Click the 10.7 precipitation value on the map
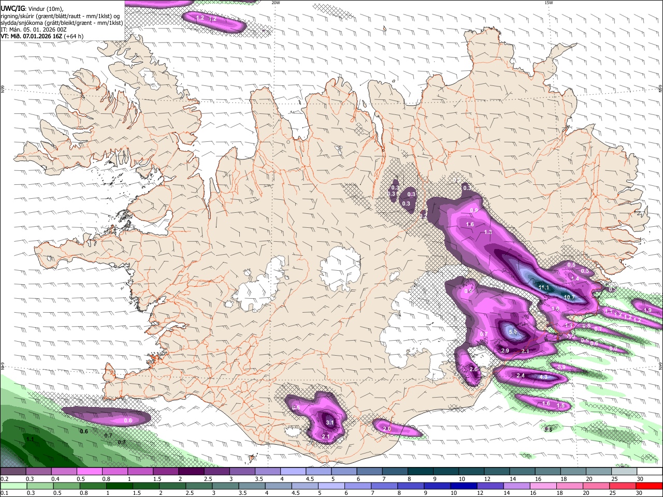Screen dimensions: 663x497 point(569,297)
